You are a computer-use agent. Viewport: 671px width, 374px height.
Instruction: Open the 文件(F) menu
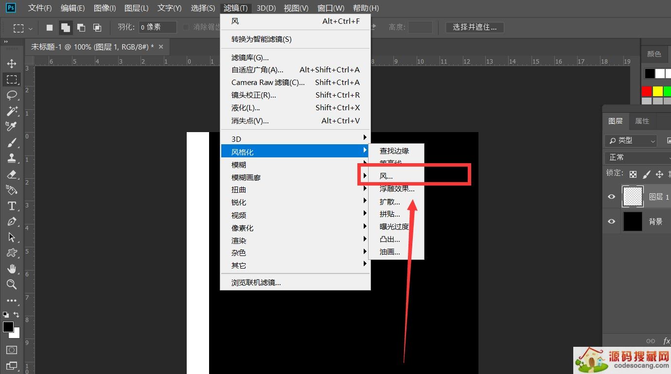click(40, 8)
